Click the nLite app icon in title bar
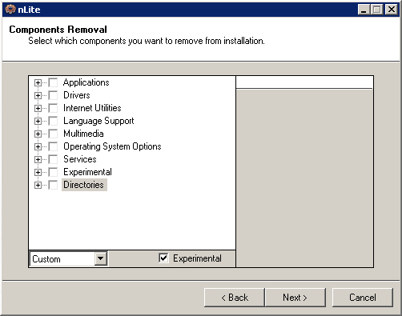 pos(10,10)
